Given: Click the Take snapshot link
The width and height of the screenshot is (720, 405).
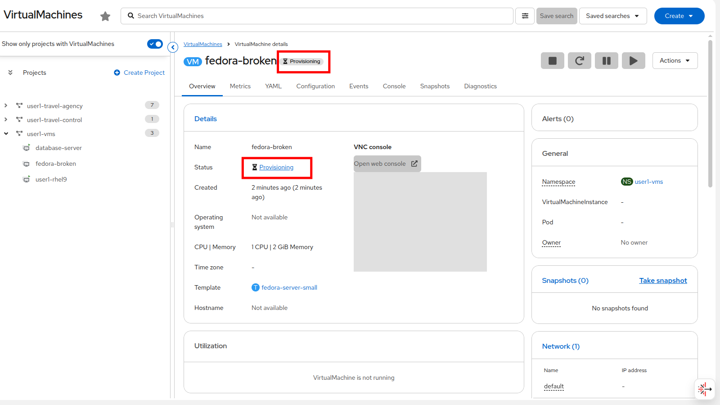Looking at the screenshot, I should [x=663, y=281].
